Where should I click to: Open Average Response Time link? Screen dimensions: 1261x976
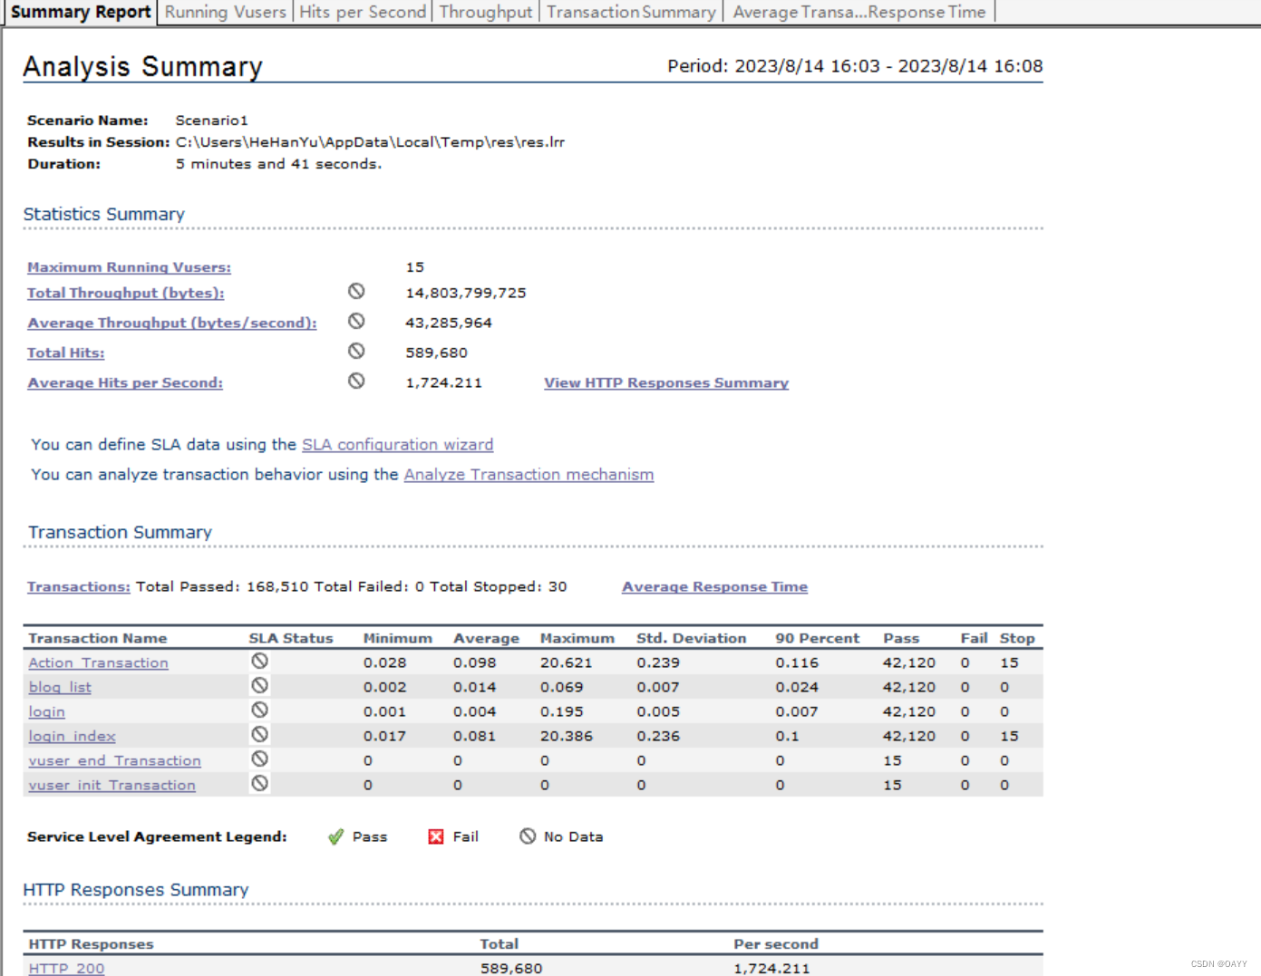pyautogui.click(x=714, y=586)
